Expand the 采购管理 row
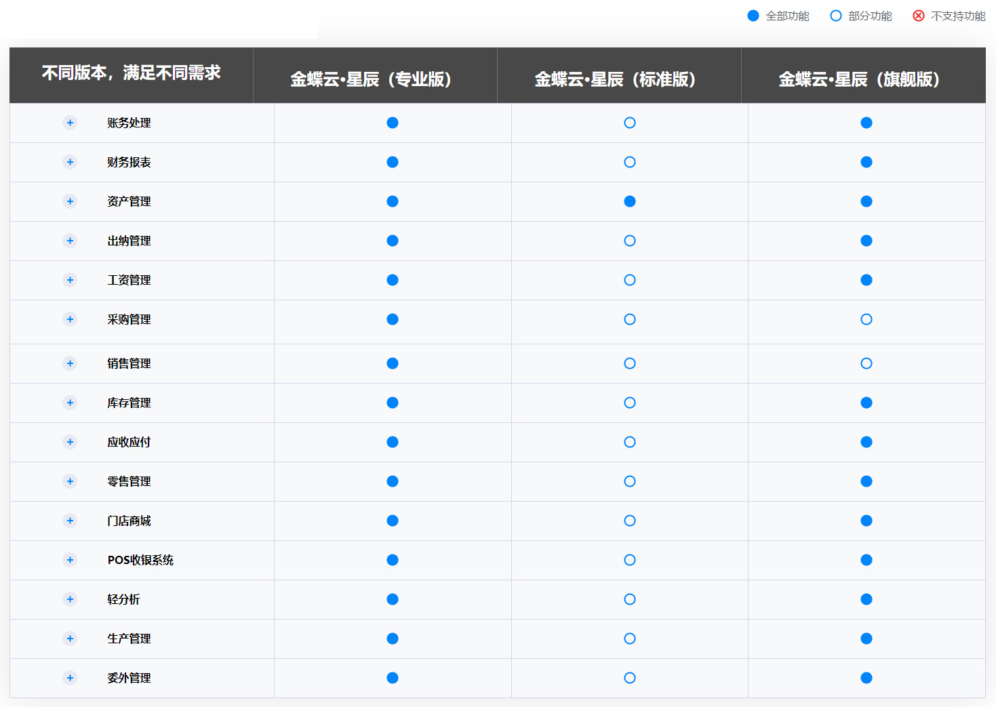 click(x=70, y=319)
